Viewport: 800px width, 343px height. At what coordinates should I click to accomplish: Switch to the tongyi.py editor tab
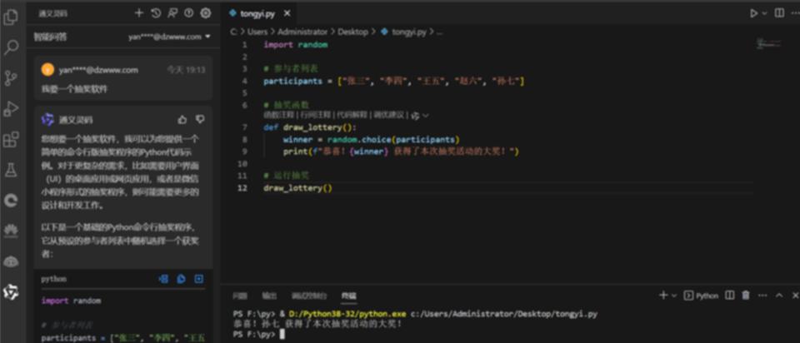coord(258,13)
